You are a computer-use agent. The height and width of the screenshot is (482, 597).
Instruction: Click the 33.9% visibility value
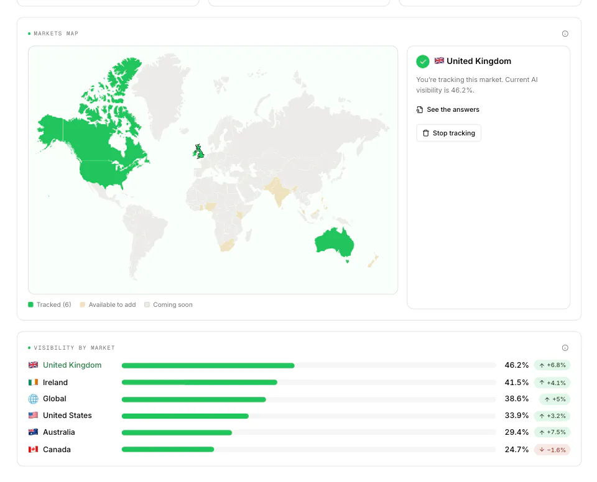coord(517,416)
